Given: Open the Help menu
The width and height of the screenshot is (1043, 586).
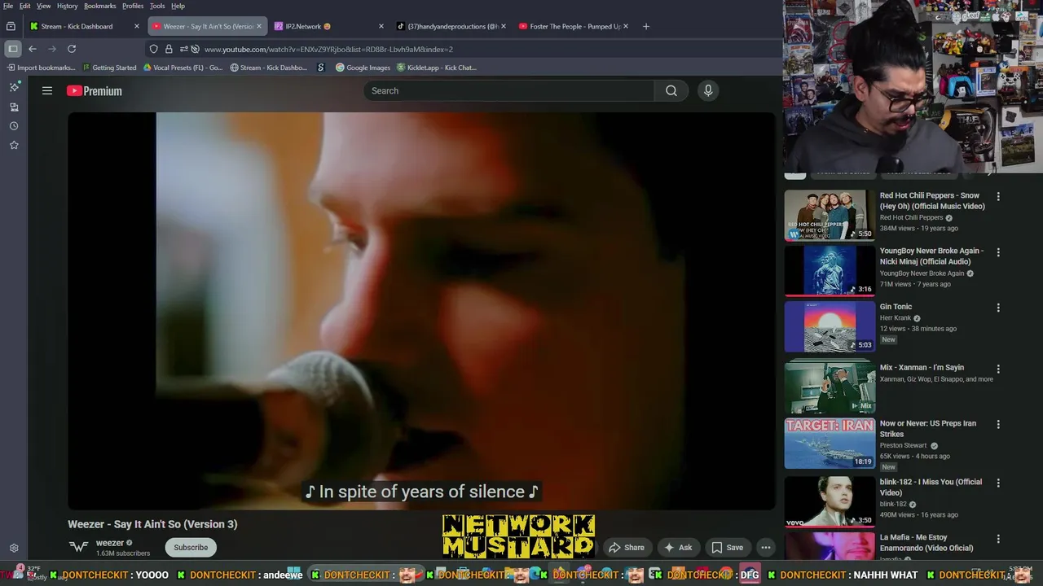Looking at the screenshot, I should coord(178,6).
